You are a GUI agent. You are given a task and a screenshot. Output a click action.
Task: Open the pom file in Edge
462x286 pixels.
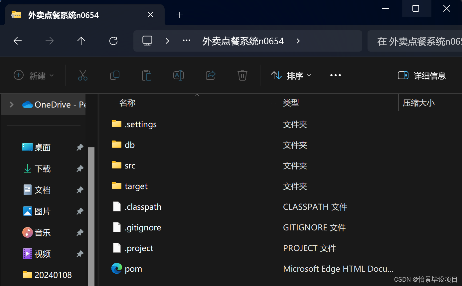click(133, 268)
